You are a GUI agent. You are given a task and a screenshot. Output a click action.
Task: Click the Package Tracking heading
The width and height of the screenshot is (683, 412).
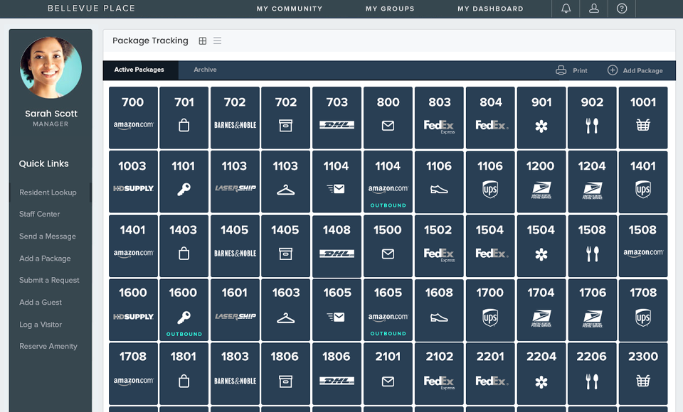point(150,41)
